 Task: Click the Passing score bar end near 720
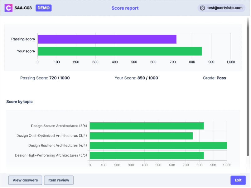pos(175,39)
